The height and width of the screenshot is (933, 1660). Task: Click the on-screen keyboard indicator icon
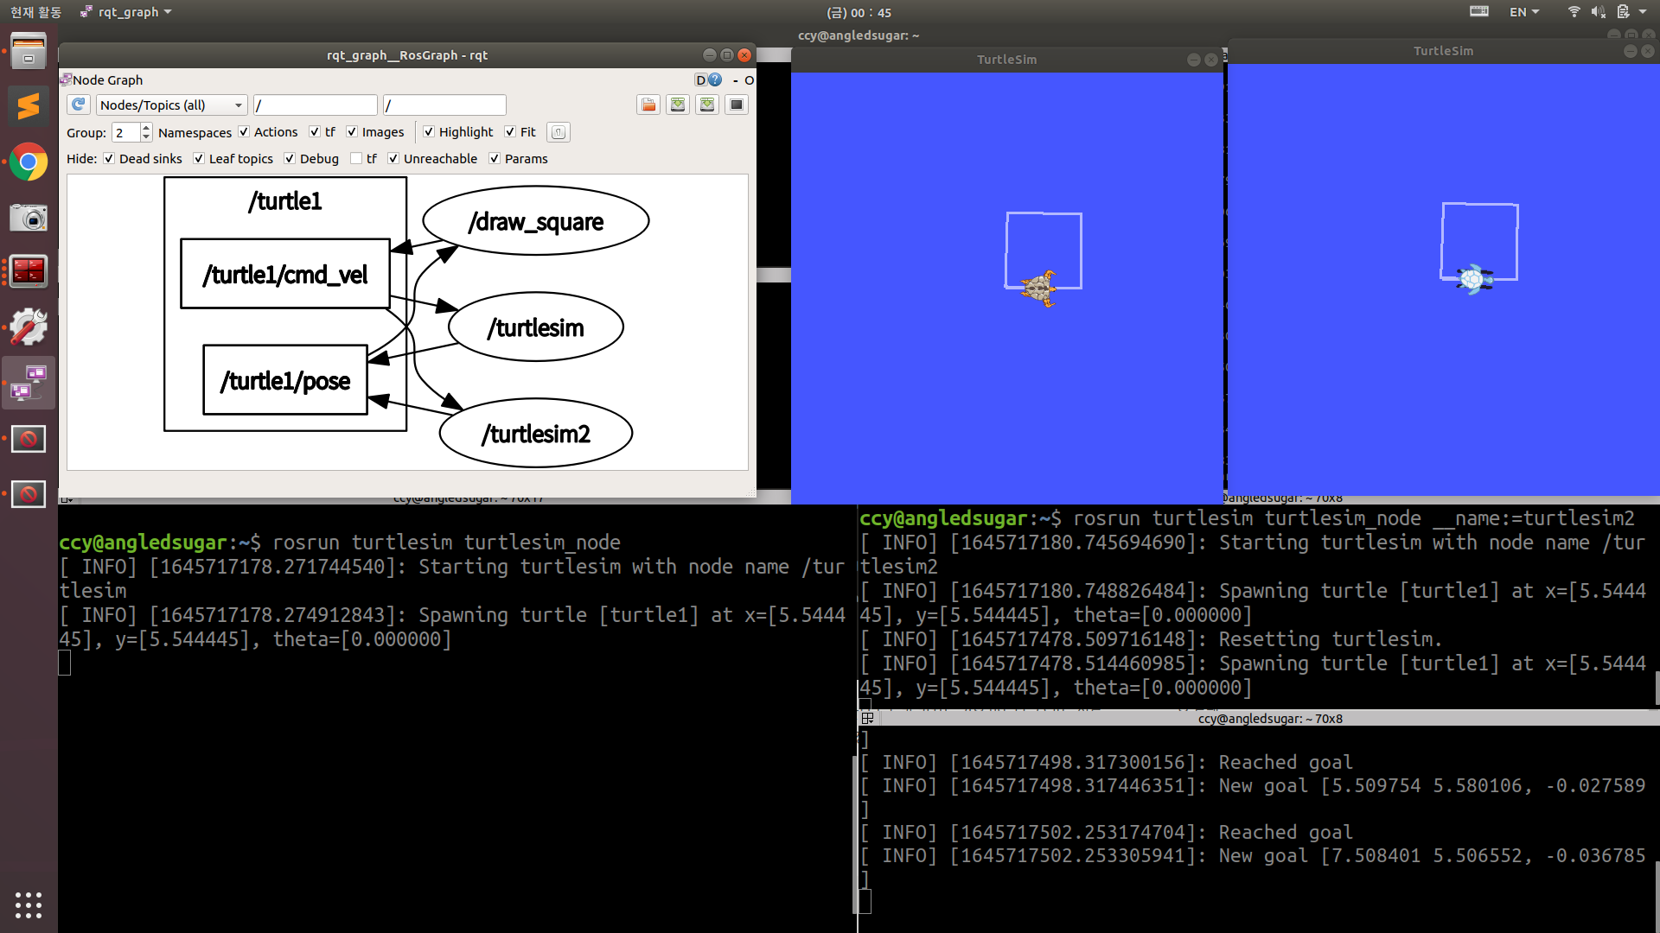pyautogui.click(x=1479, y=11)
